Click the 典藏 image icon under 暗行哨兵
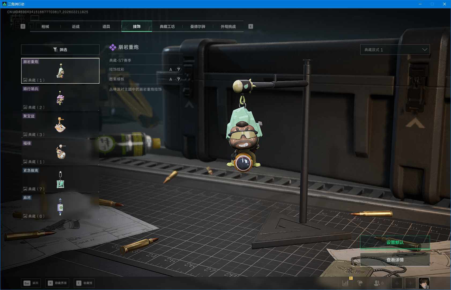Screen dimensions: 451x290 pos(25,107)
